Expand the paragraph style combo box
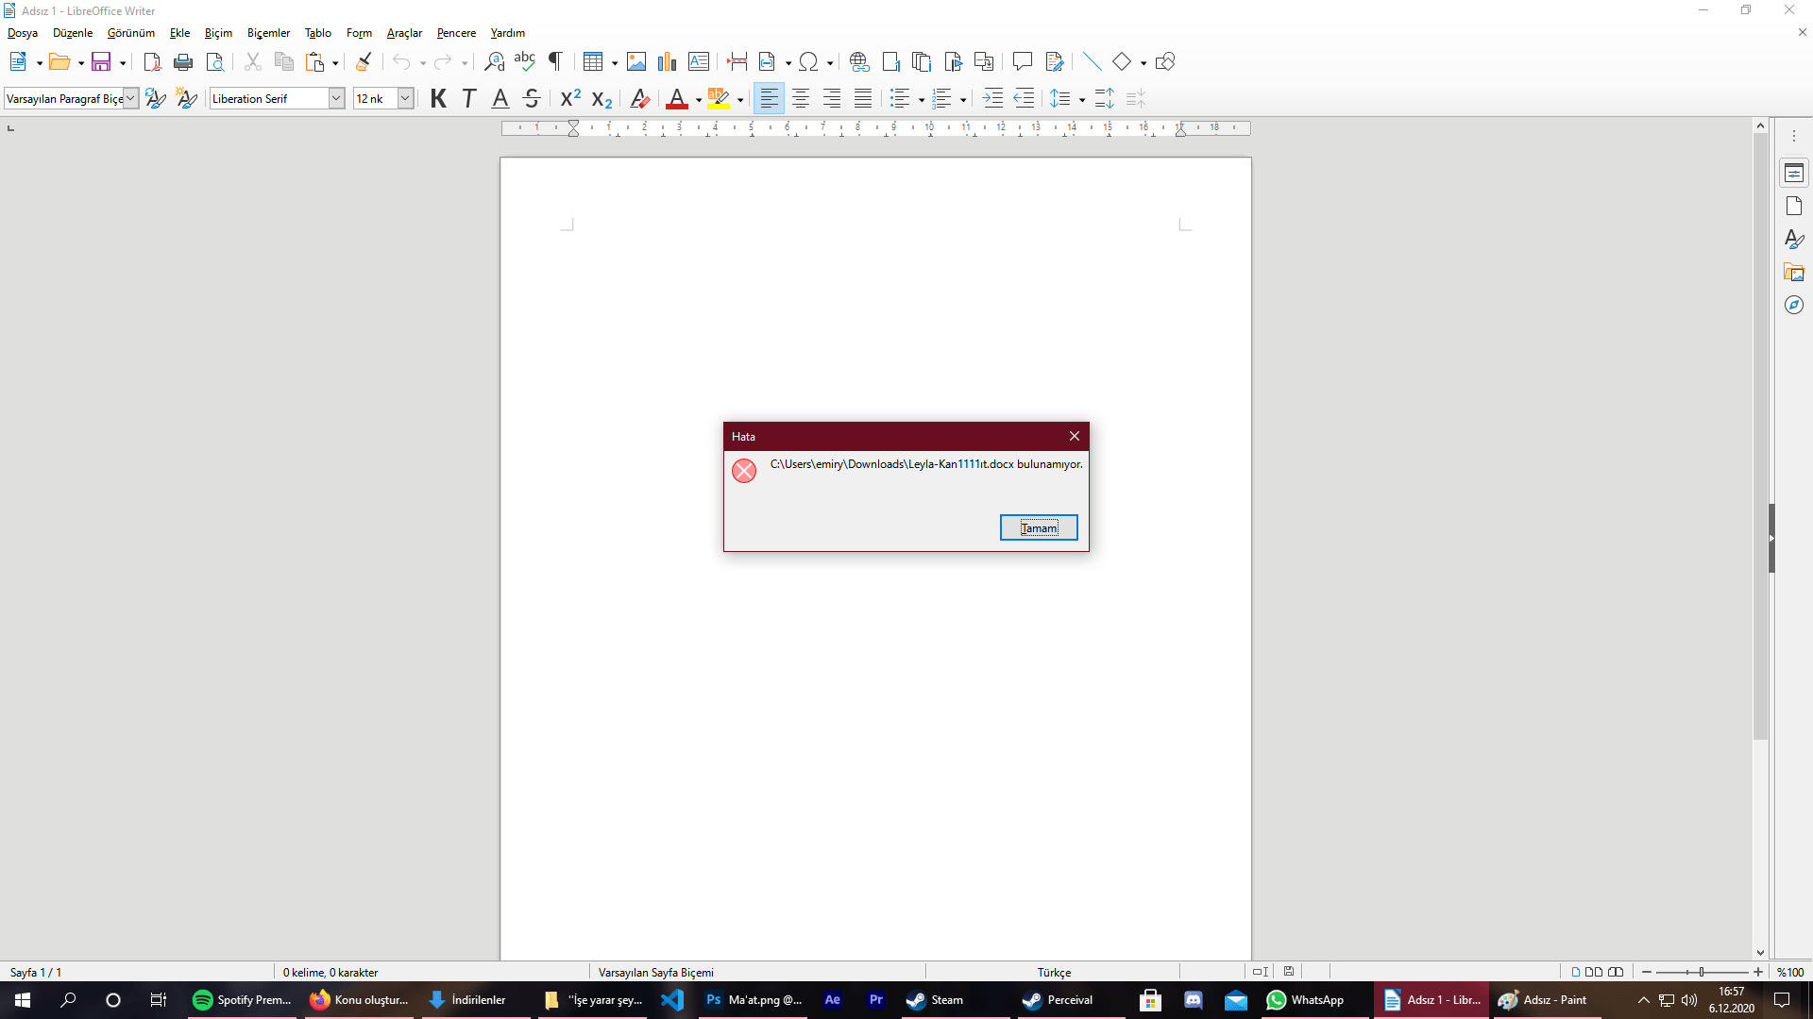The width and height of the screenshot is (1813, 1019). (x=131, y=98)
